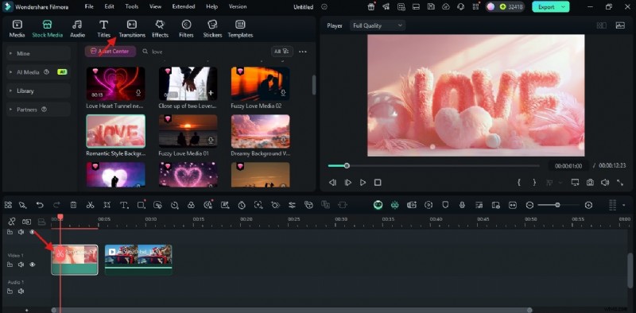Click the timeline zoom slider handle
The height and width of the screenshot is (313, 636).
pos(558,205)
